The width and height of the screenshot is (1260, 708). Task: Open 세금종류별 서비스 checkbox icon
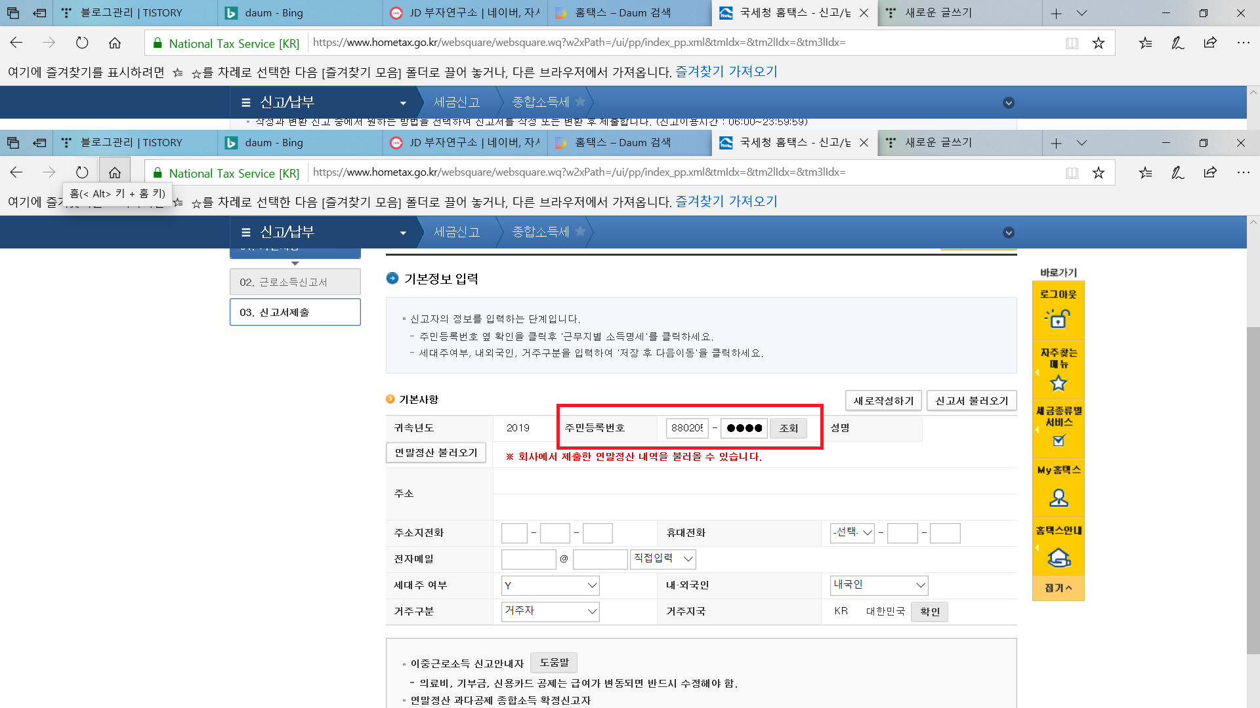click(x=1058, y=441)
